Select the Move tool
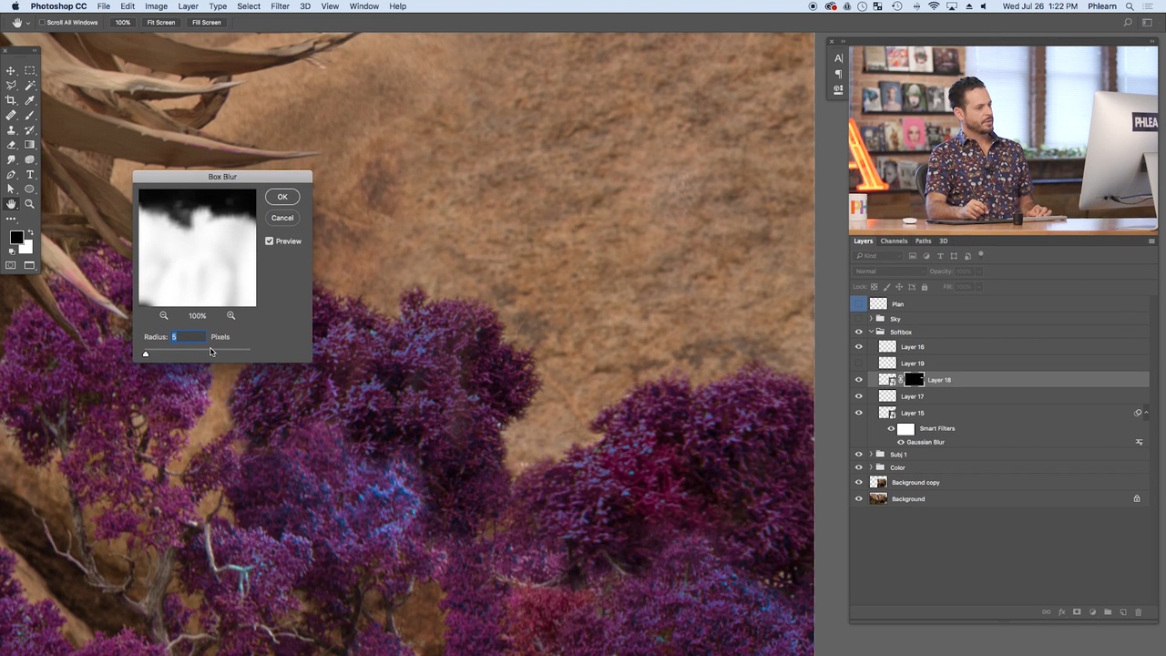 [11, 70]
